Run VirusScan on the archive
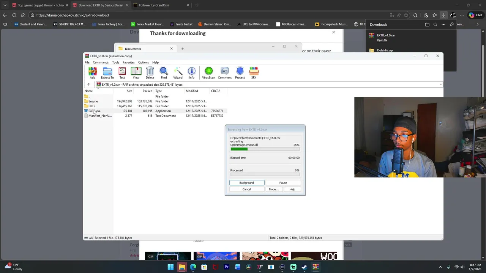486x273 pixels. [x=208, y=73]
